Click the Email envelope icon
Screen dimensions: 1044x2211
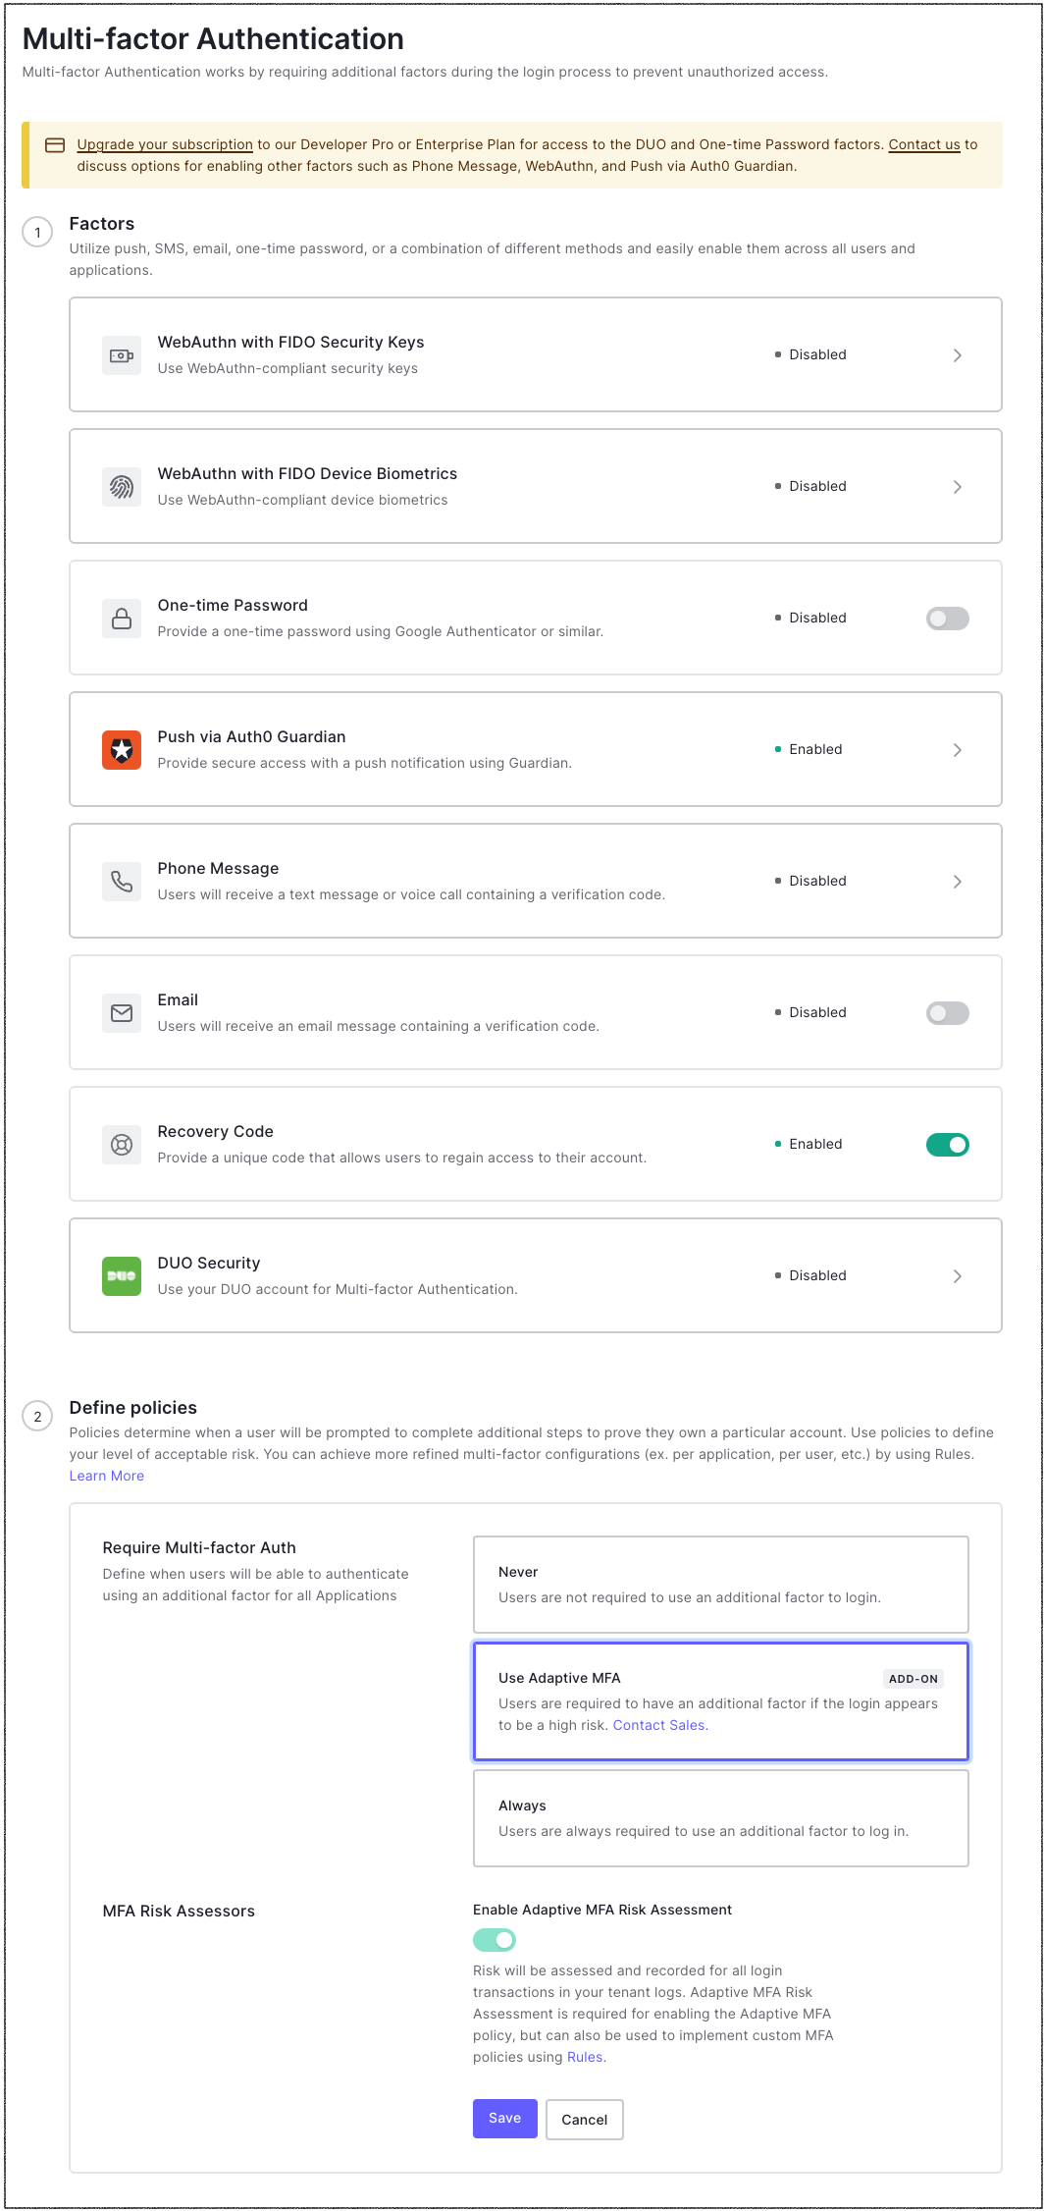click(x=122, y=1013)
